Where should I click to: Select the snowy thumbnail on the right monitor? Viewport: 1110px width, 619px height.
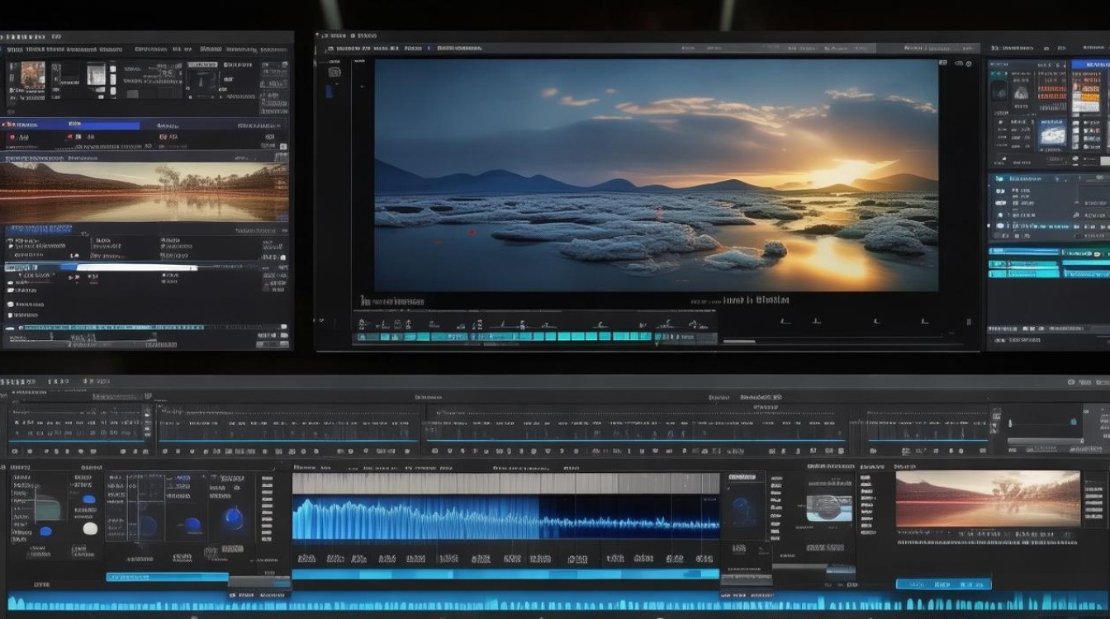pos(1052,135)
